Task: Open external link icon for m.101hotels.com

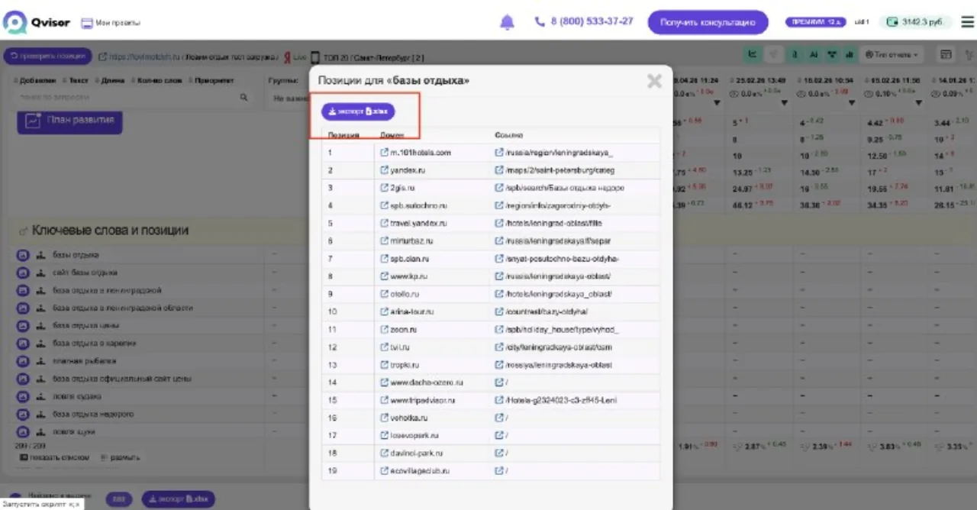Action: click(x=385, y=153)
